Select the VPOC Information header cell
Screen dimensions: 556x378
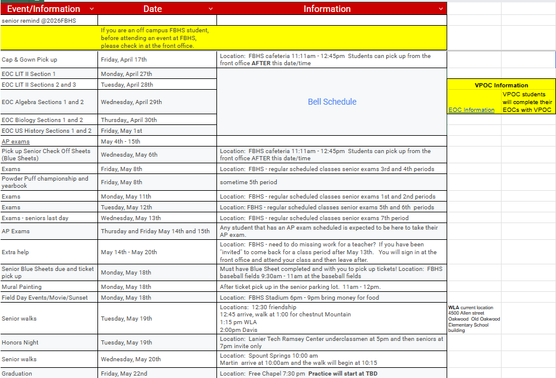tap(501, 85)
